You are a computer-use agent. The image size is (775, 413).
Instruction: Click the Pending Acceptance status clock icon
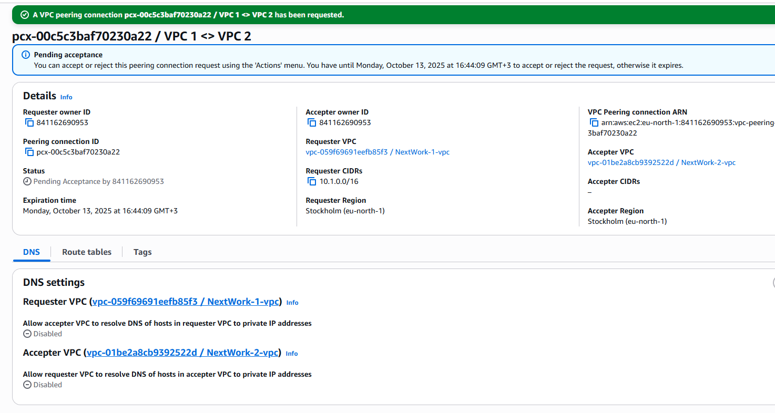(x=27, y=181)
